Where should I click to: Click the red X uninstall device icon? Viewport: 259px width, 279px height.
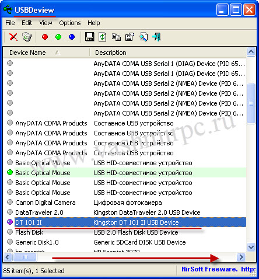pyautogui.click(x=13, y=37)
